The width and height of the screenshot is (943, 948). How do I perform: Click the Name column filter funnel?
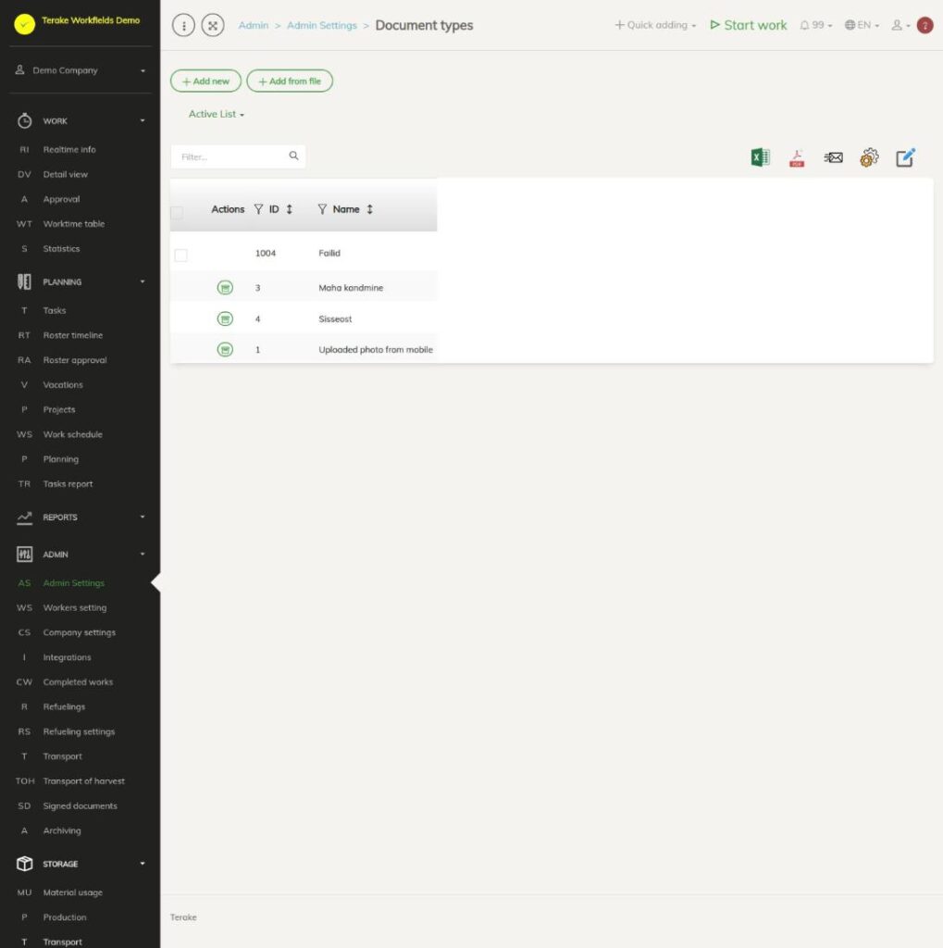(322, 209)
